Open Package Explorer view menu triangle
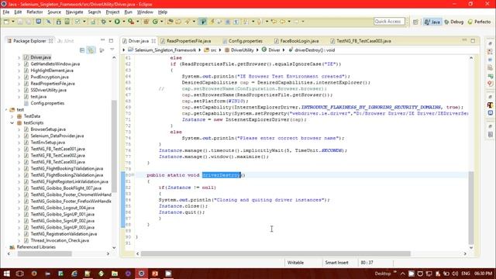 [x=112, y=50]
